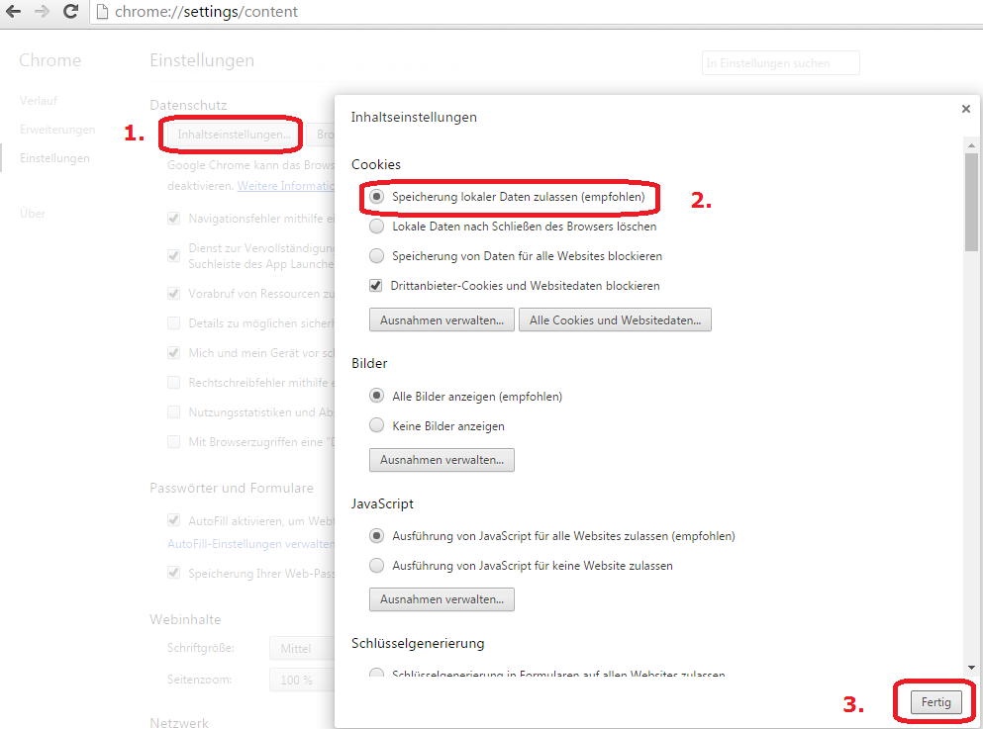Viewport: 983px width, 729px height.
Task: Close the Inhaltseinstellungen dialog with X
Action: pyautogui.click(x=965, y=109)
